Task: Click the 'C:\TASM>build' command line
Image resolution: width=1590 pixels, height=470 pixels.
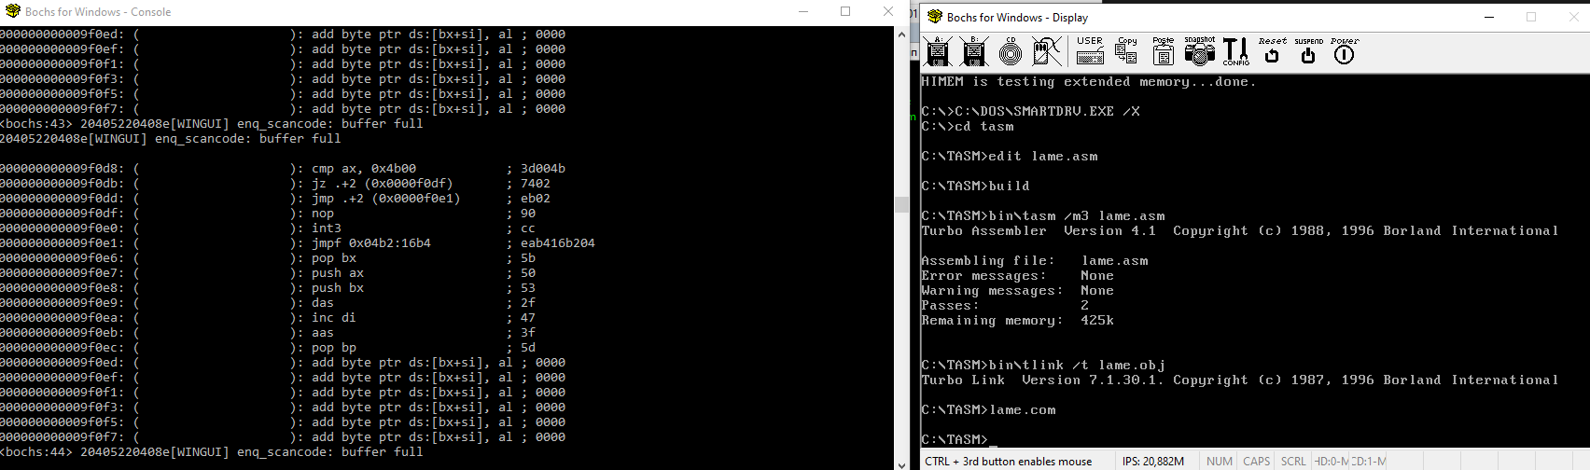Action: click(x=976, y=186)
